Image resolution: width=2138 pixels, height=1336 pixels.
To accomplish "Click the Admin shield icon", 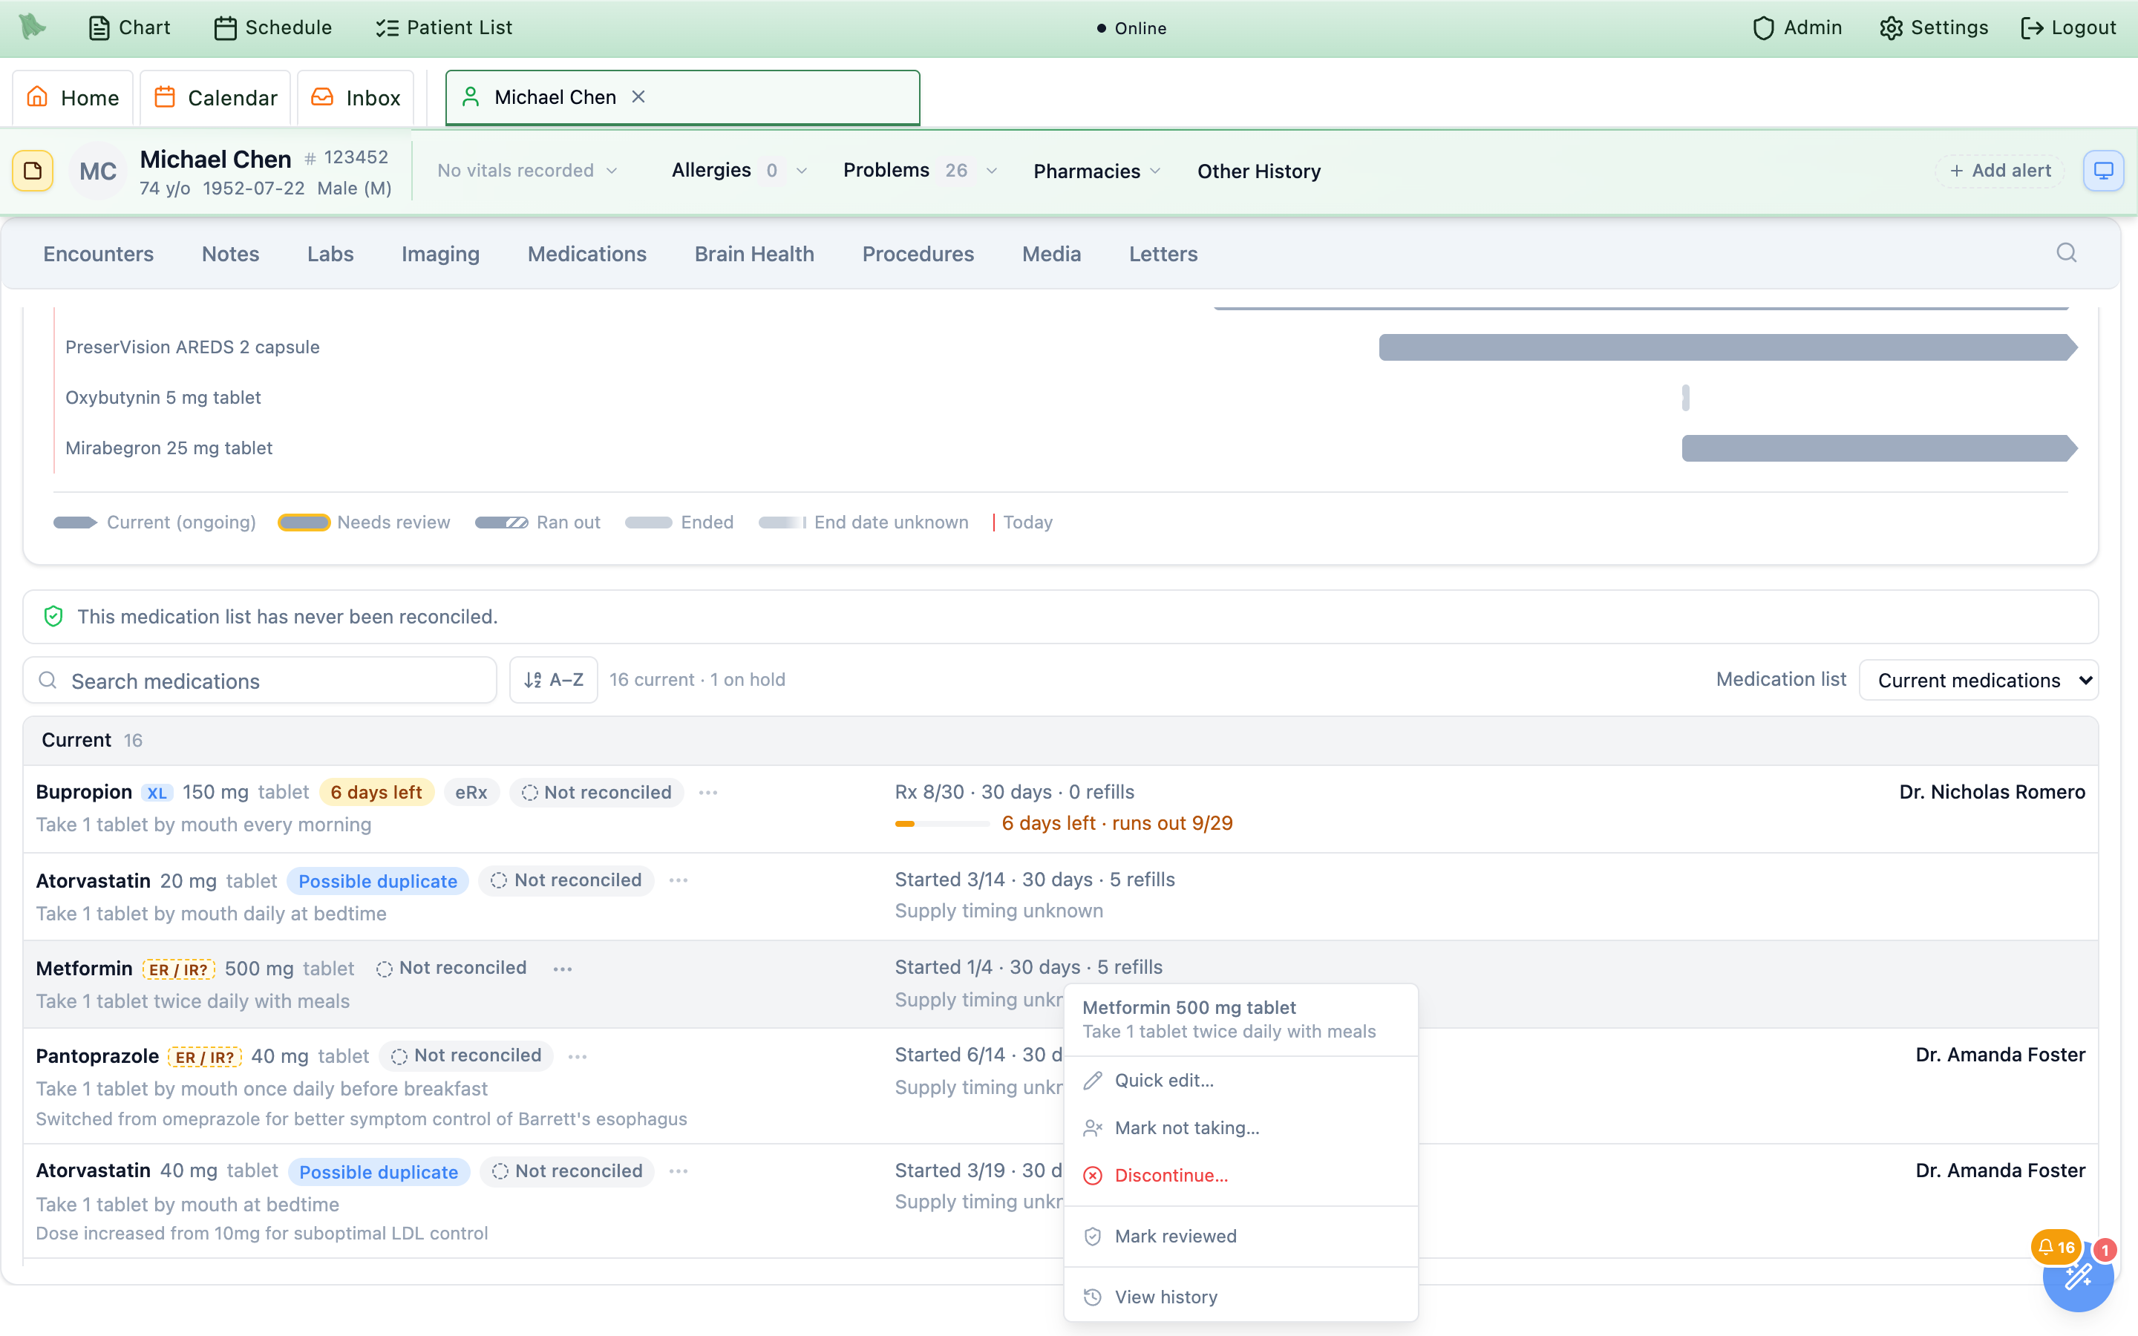I will (x=1762, y=28).
